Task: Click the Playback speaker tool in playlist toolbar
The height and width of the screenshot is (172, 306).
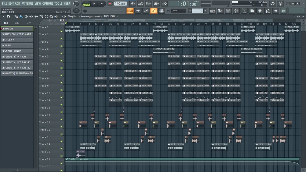Action: [56, 16]
